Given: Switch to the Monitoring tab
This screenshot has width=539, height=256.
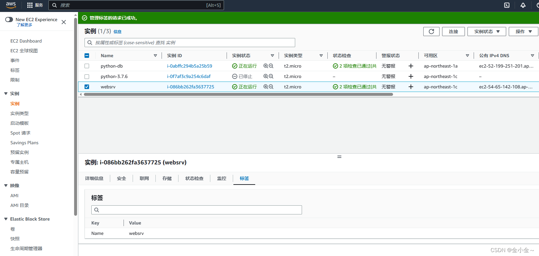Looking at the screenshot, I should pos(222,178).
